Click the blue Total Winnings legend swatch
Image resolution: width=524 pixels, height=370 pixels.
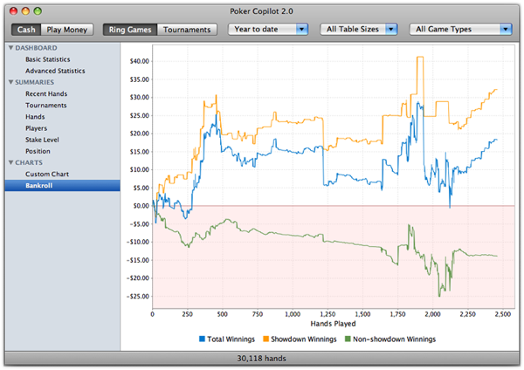pos(202,339)
